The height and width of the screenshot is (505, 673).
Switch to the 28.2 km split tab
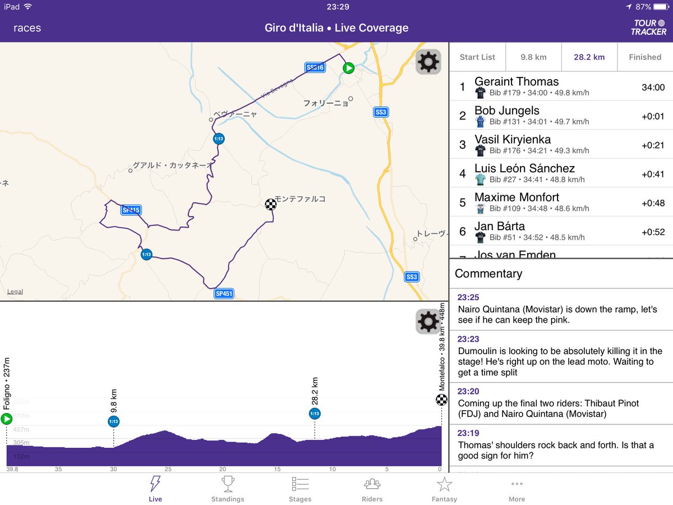point(589,57)
